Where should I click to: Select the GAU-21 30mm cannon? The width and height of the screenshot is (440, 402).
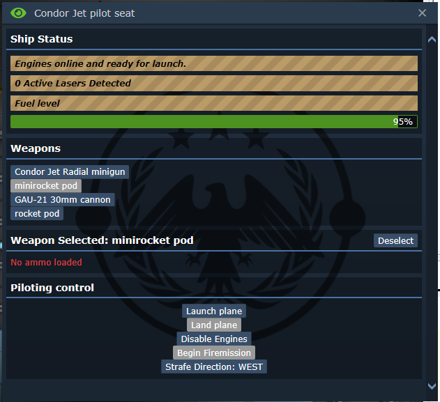(x=63, y=199)
